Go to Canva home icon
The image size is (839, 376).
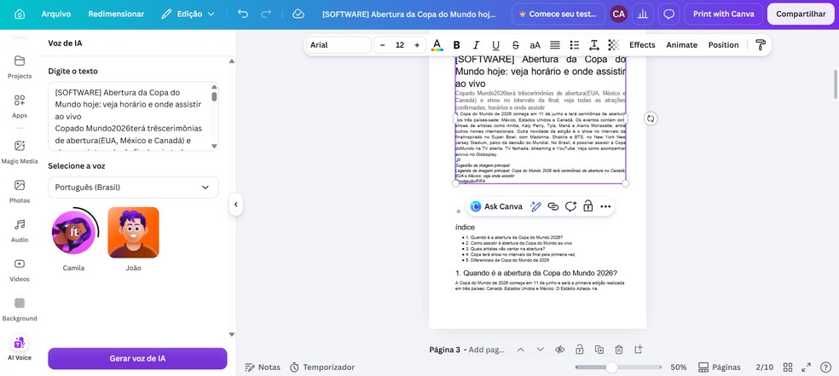point(20,14)
